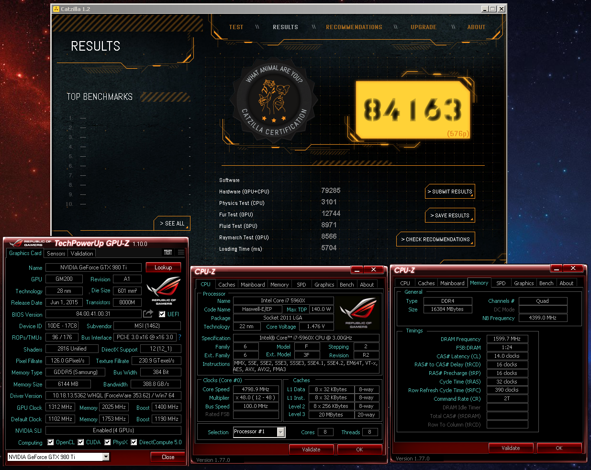Click the NVIDIA SLI Enabled (4 GPUs) field

point(113,430)
